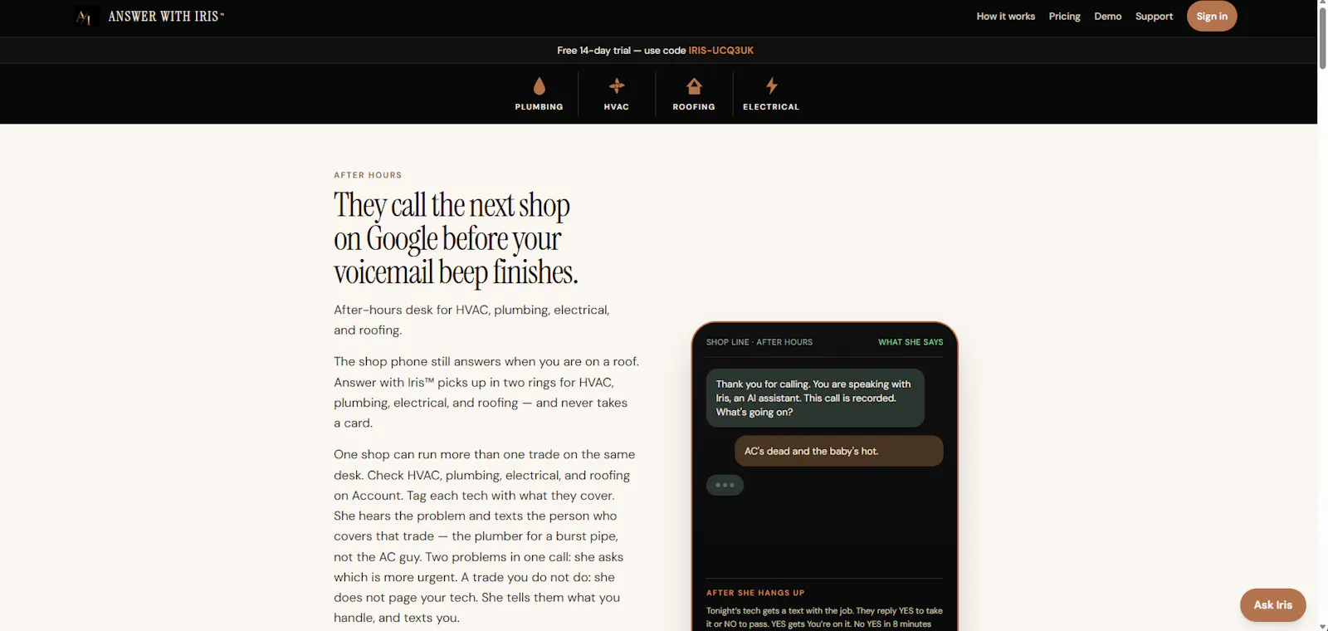The width and height of the screenshot is (1328, 631).
Task: Click the WHAT SHE SAYS label
Action: tap(911, 342)
